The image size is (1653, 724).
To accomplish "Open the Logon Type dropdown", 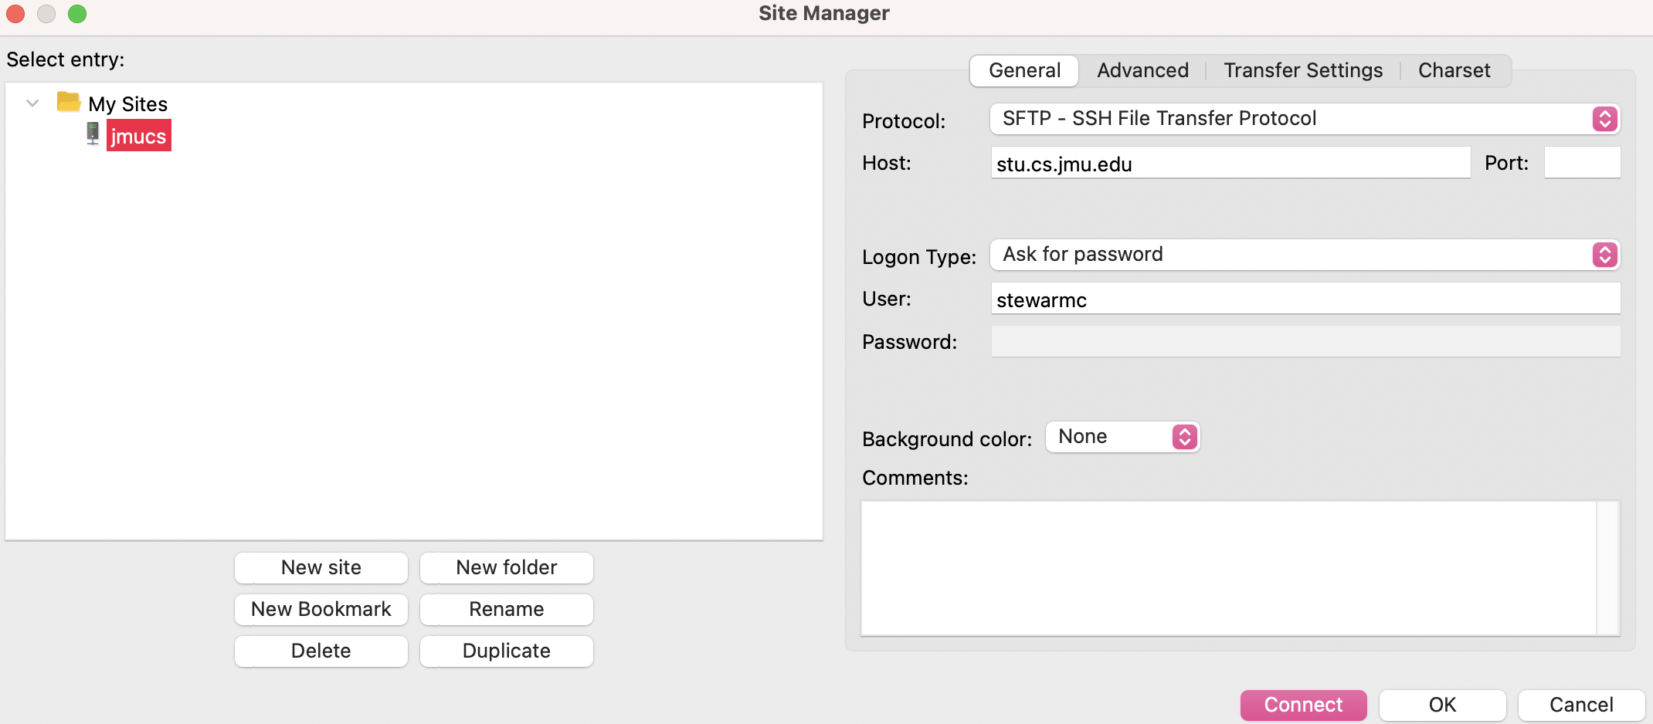I will pyautogui.click(x=1604, y=255).
